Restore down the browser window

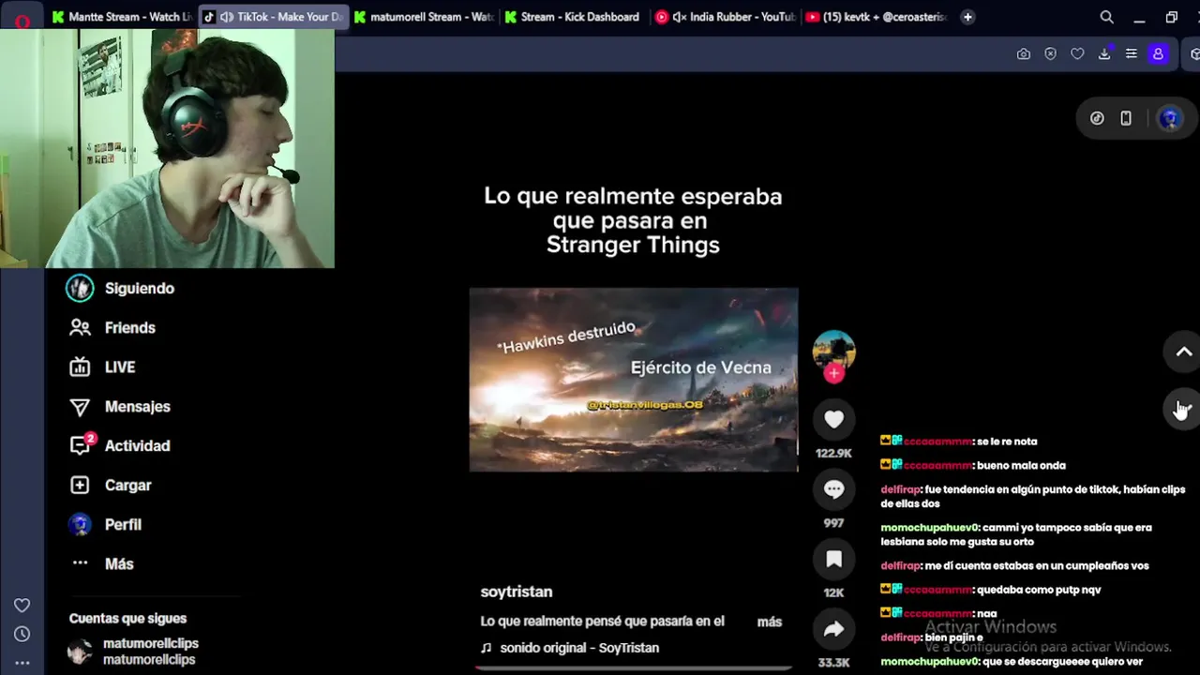(x=1171, y=17)
